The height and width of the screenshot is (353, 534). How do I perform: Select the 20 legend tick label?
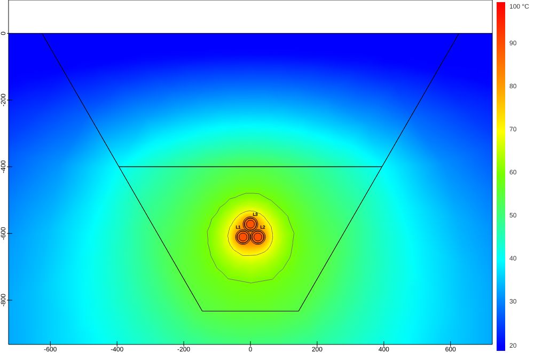[513, 345]
